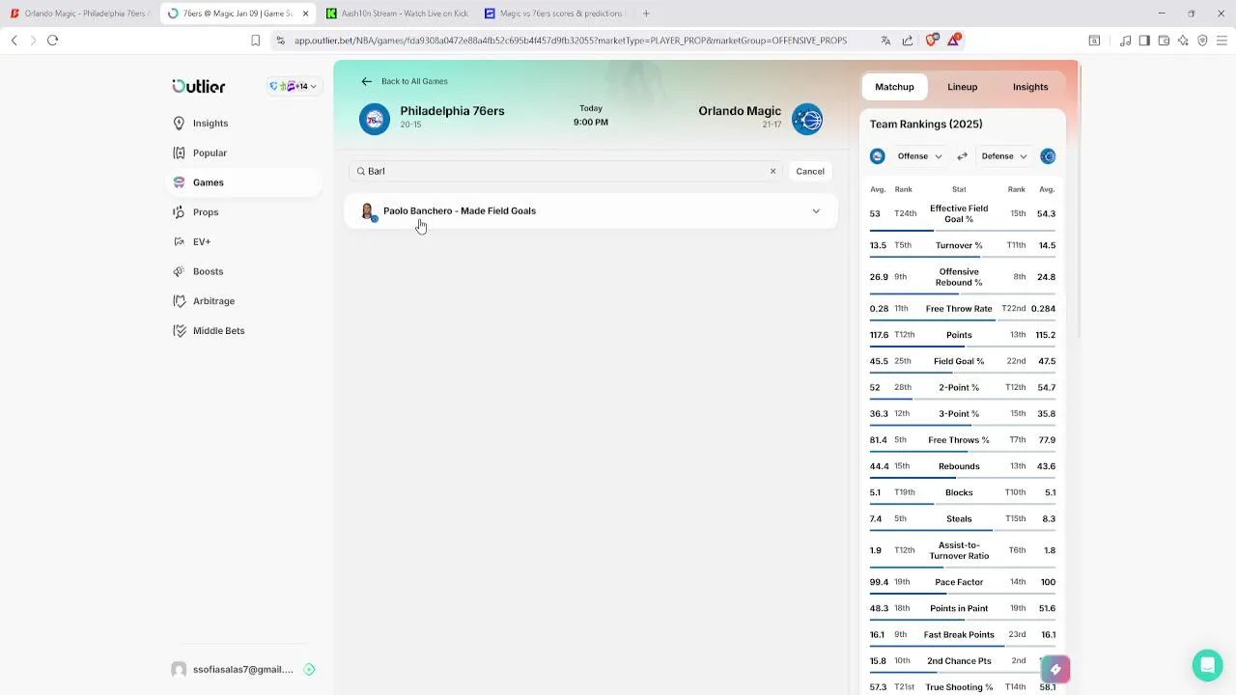The width and height of the screenshot is (1236, 695).
Task: Click the Effective Field Goal % stat
Action: tap(959, 213)
